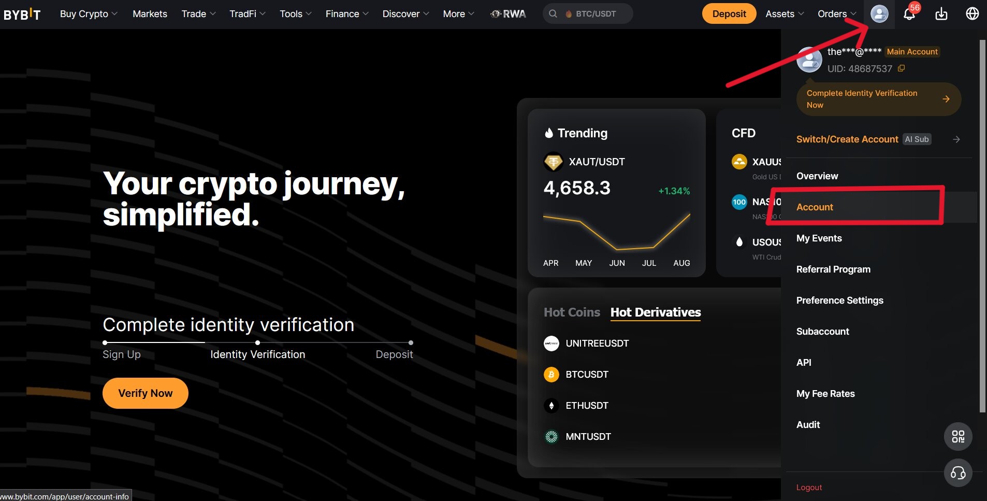The image size is (987, 501).
Task: Click Logout
Action: click(809, 488)
